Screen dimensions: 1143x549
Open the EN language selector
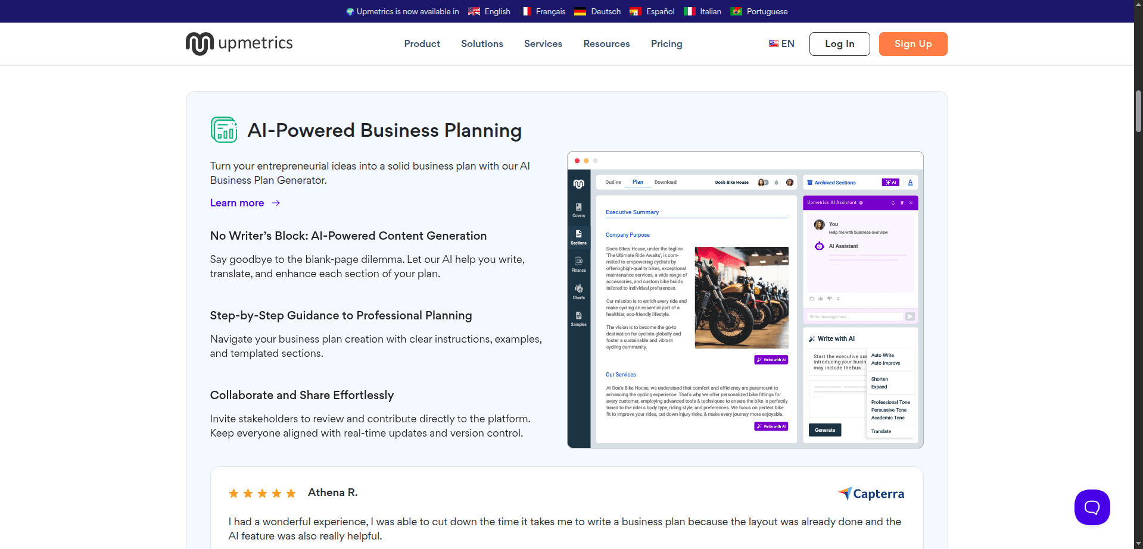coord(781,43)
